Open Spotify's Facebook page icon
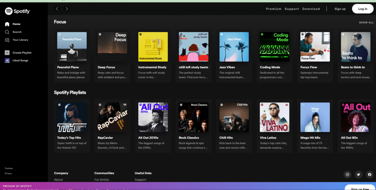The image size is (376, 190). point(369,175)
